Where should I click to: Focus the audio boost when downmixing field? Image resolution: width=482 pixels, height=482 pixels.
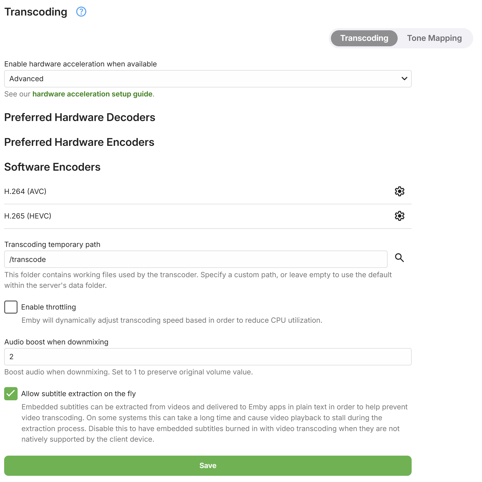(207, 357)
